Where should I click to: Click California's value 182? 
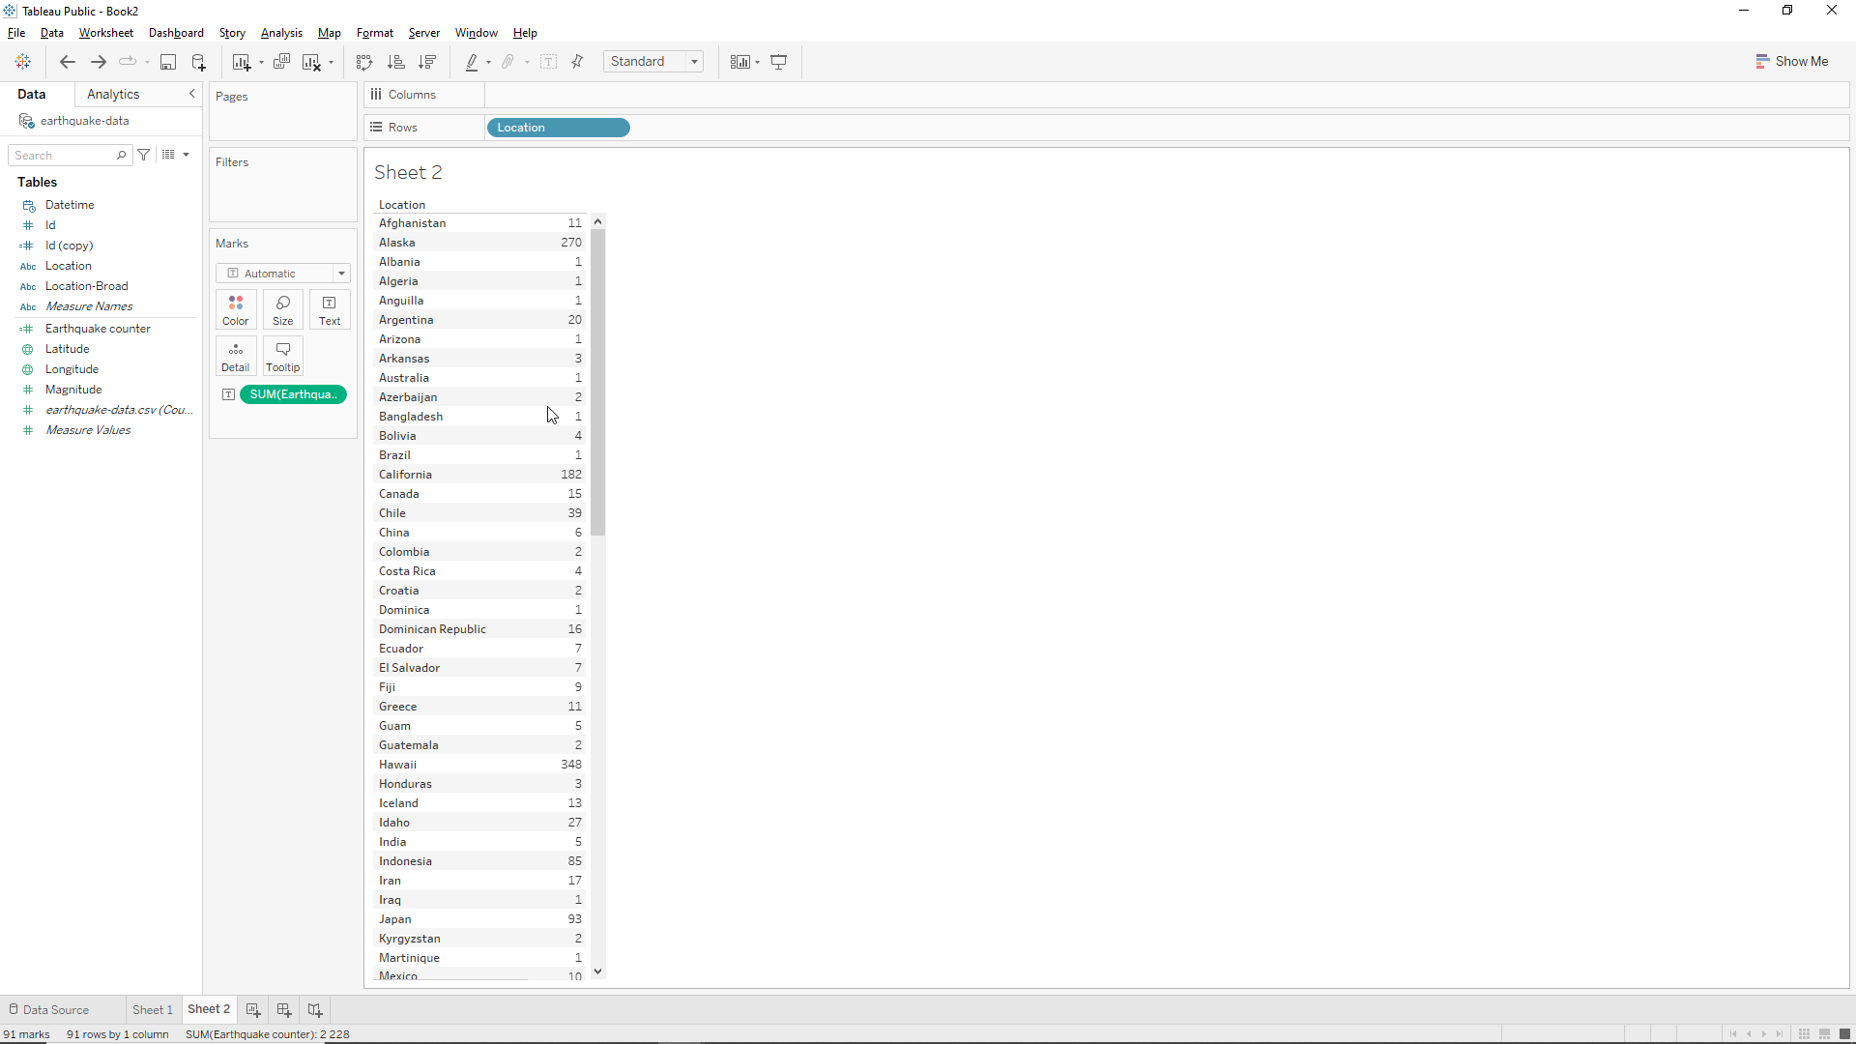click(x=571, y=475)
